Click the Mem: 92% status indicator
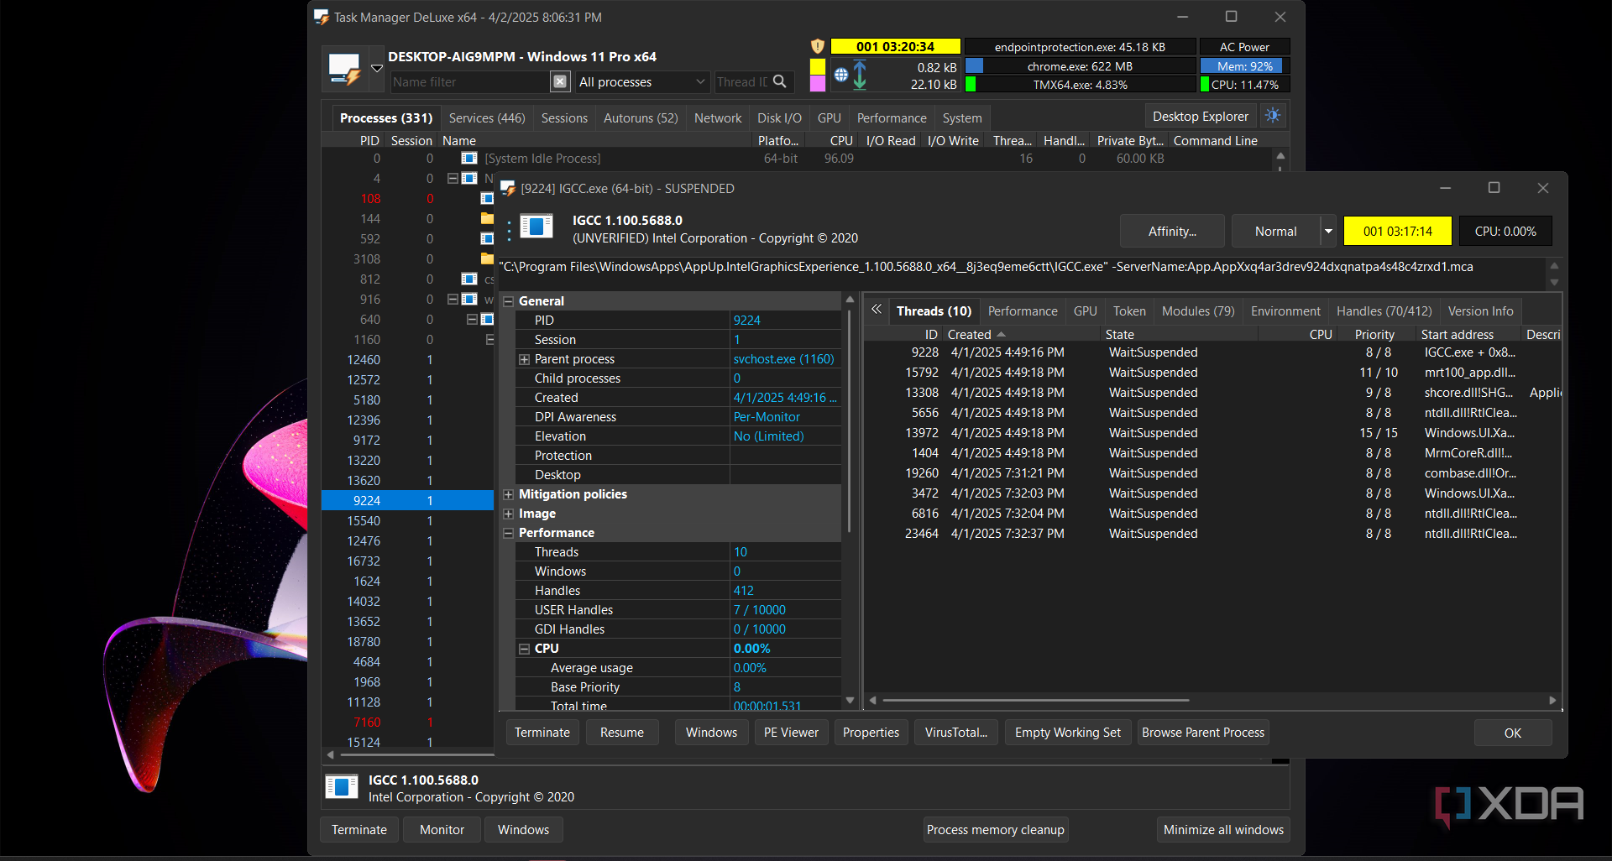The width and height of the screenshot is (1612, 861). [x=1243, y=65]
